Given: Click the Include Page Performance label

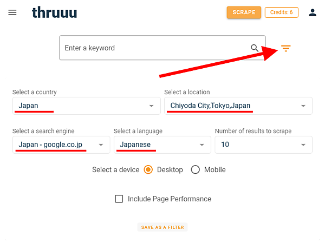Looking at the screenshot, I should click(170, 199).
